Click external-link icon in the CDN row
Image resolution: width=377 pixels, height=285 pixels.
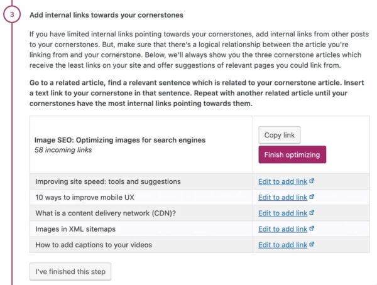[312, 213]
